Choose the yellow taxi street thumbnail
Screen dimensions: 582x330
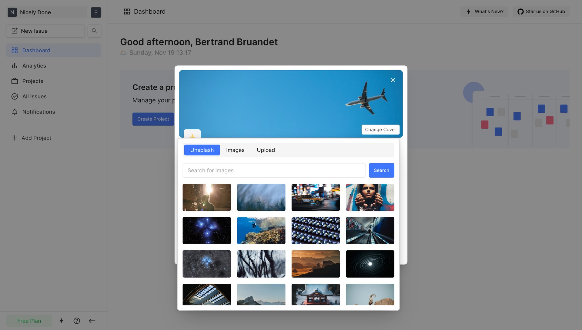point(315,197)
